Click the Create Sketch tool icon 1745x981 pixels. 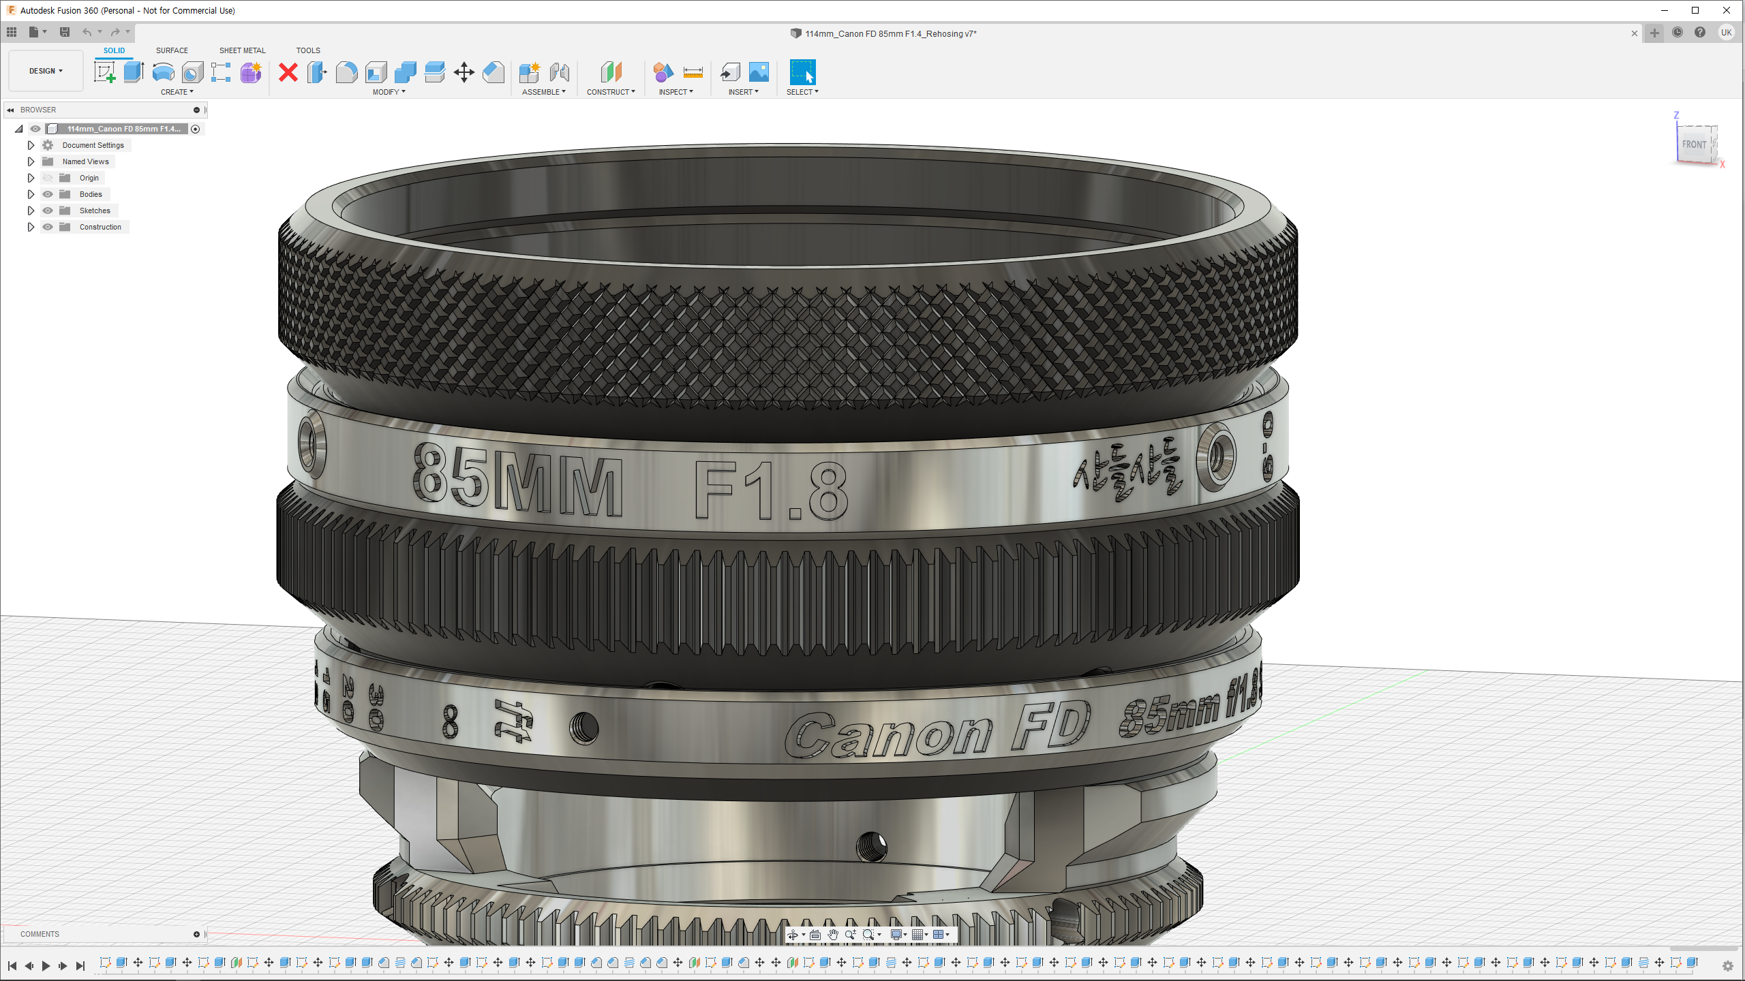104,72
